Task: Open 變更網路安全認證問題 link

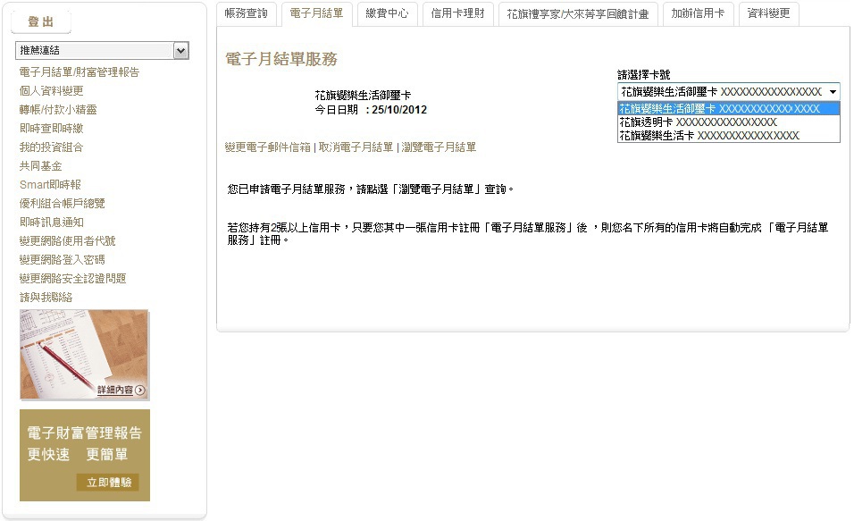Action: (x=73, y=279)
